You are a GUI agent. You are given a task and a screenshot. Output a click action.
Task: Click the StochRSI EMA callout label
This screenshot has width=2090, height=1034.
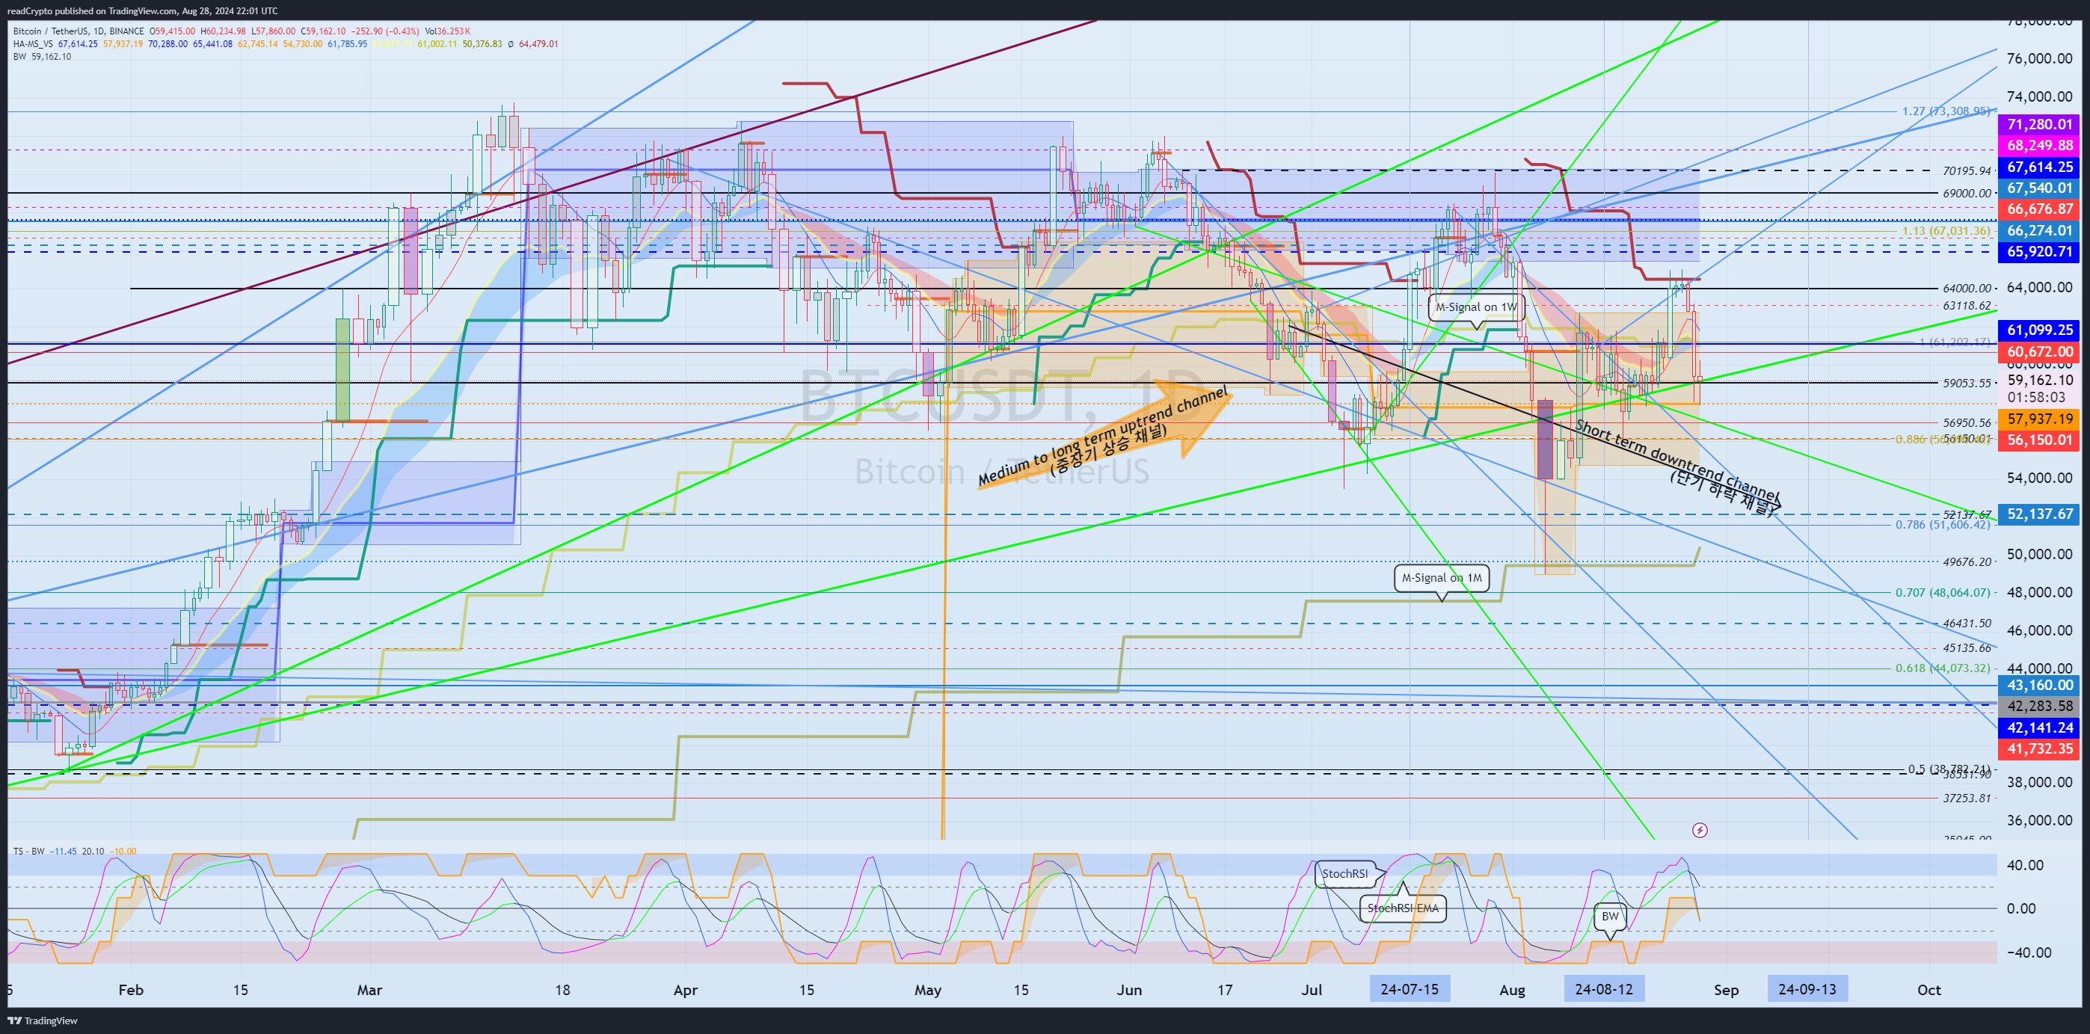1403,908
